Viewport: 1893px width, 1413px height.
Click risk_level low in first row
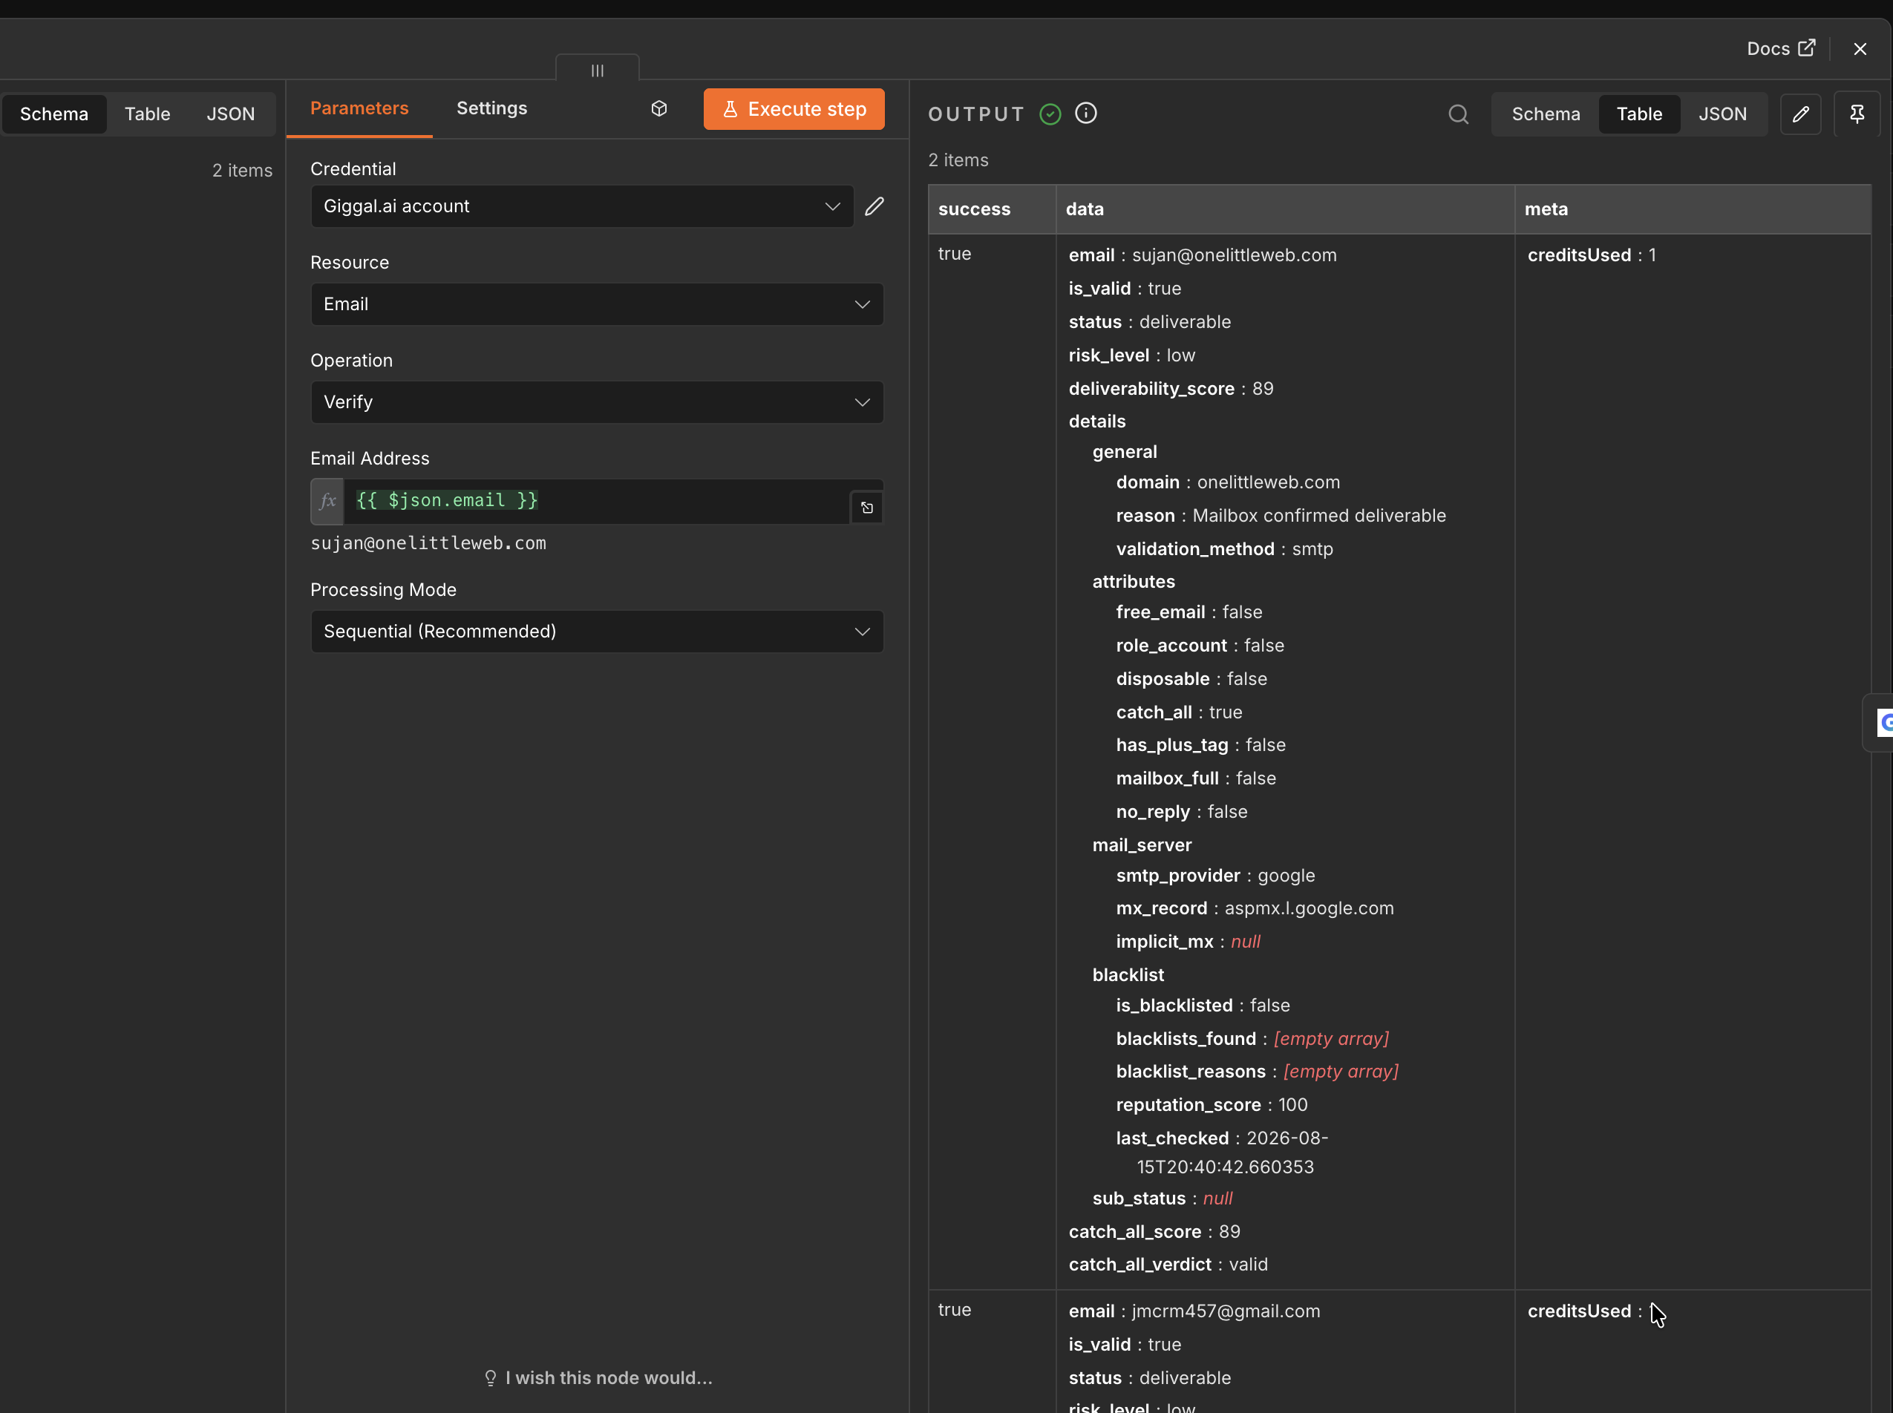click(x=1131, y=355)
